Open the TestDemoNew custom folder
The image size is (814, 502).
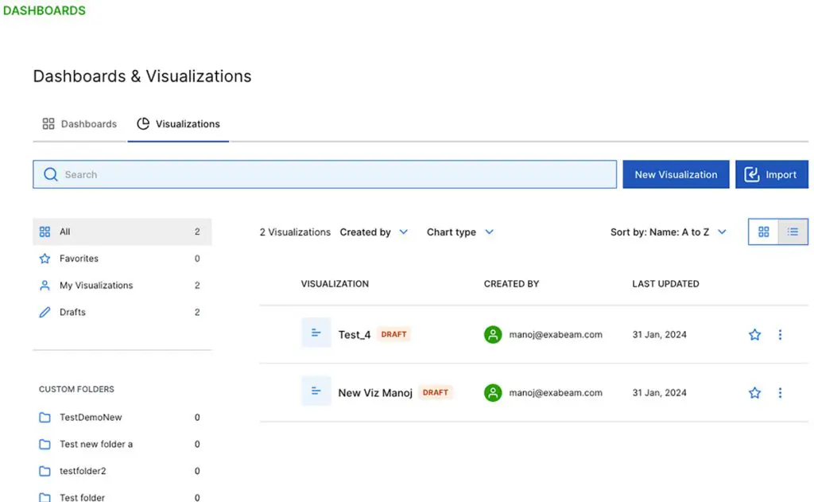91,418
